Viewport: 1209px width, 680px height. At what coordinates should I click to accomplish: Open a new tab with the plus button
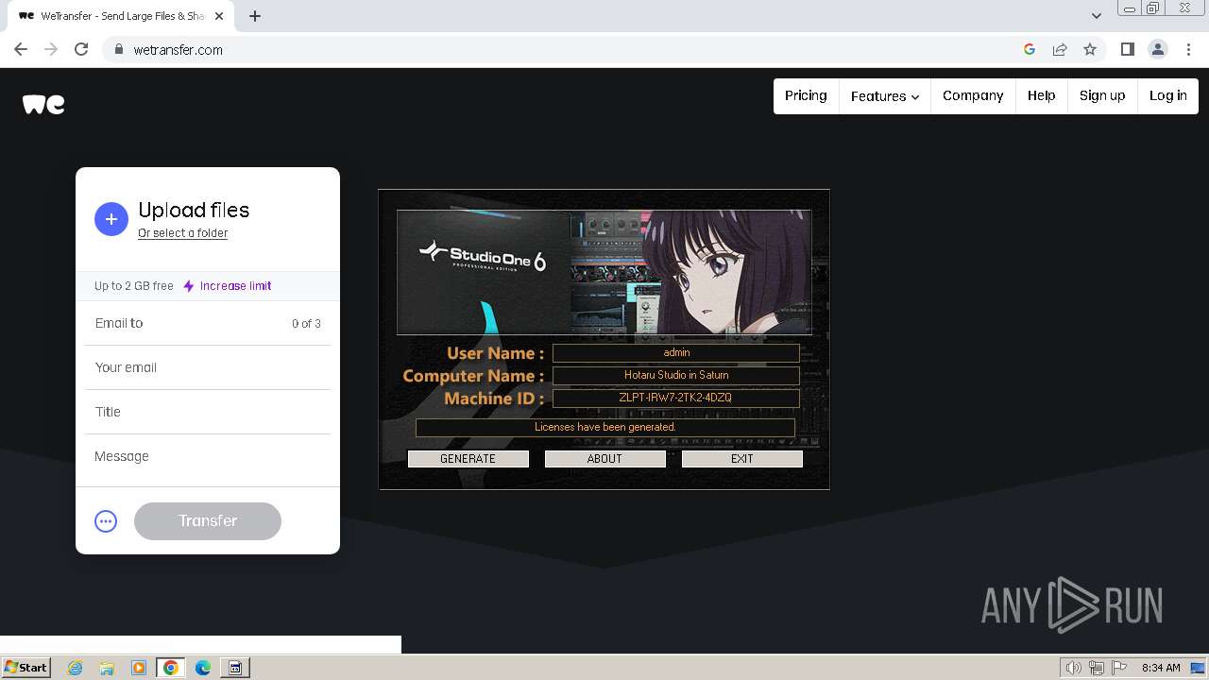[x=255, y=16]
